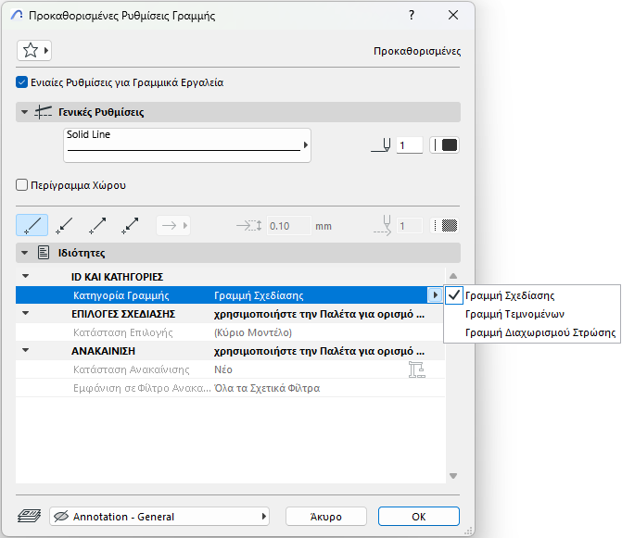622x538 pixels.
Task: Click the Κατάσταση Επιλογής row
Action: (x=230, y=332)
